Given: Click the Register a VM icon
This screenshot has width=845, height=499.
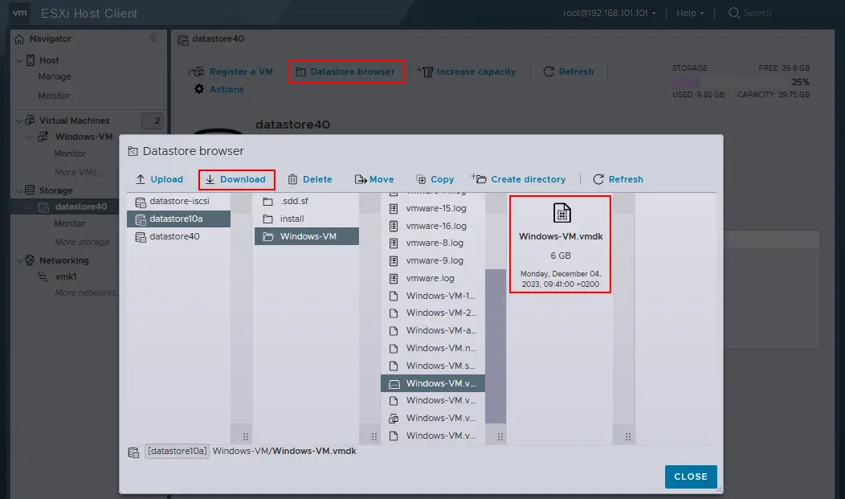Looking at the screenshot, I should [197, 72].
